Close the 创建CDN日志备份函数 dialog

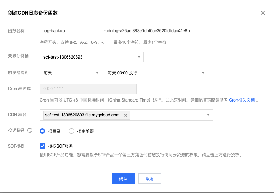(263, 13)
